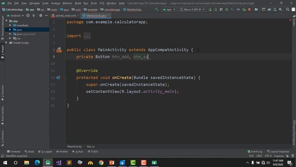Image resolution: width=296 pixels, height=167 pixels.
Task: Open project panel settings gear
Action: click(x=41, y=15)
